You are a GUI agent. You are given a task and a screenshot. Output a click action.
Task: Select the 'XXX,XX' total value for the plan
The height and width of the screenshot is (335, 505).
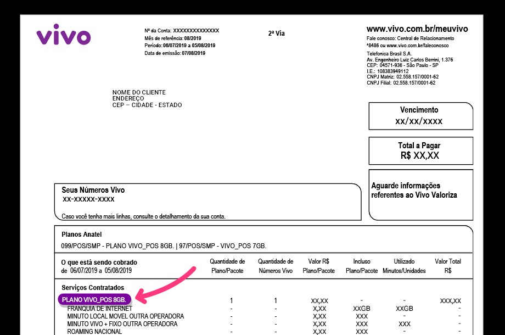[x=450, y=301]
